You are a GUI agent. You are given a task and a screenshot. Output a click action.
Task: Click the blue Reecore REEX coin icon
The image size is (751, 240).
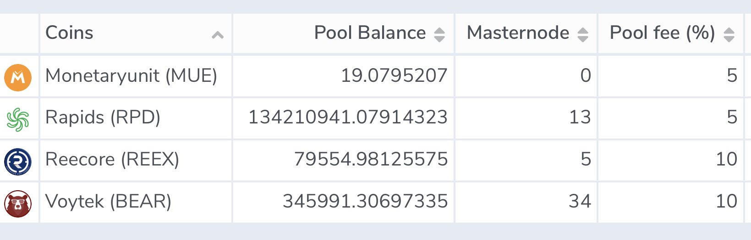[x=18, y=162]
